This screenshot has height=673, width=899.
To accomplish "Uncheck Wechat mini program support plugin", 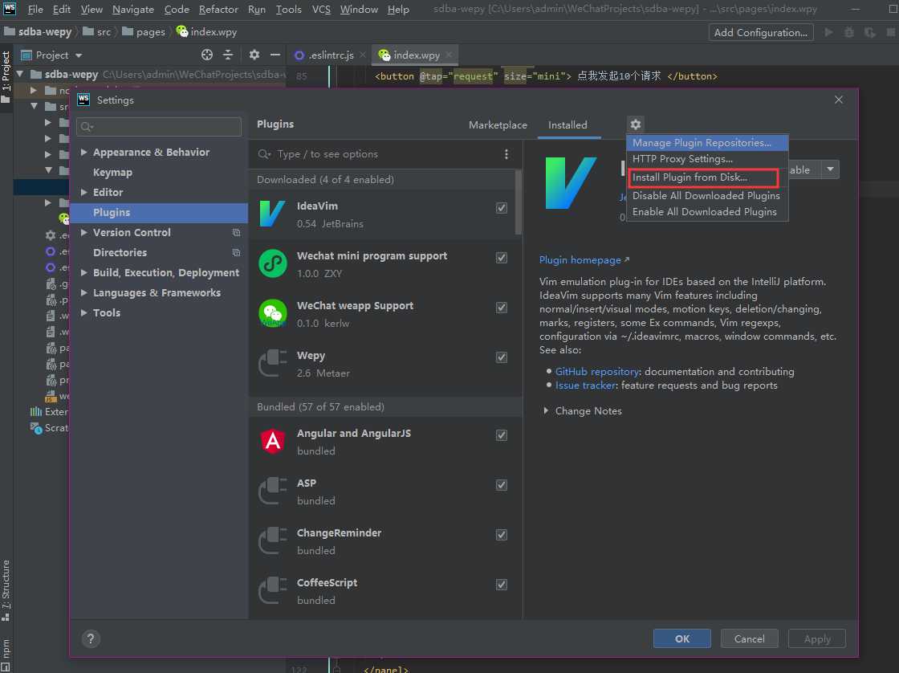I will point(502,258).
